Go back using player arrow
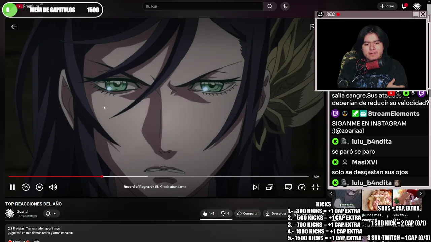 [x=14, y=27]
